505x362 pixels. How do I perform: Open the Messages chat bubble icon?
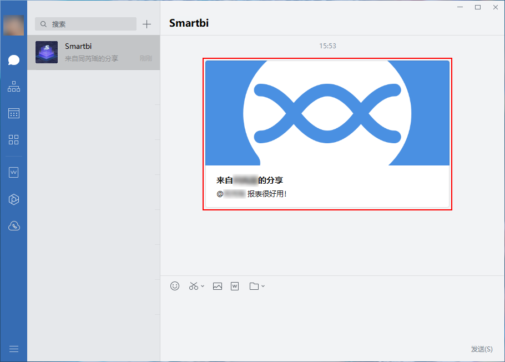[14, 61]
